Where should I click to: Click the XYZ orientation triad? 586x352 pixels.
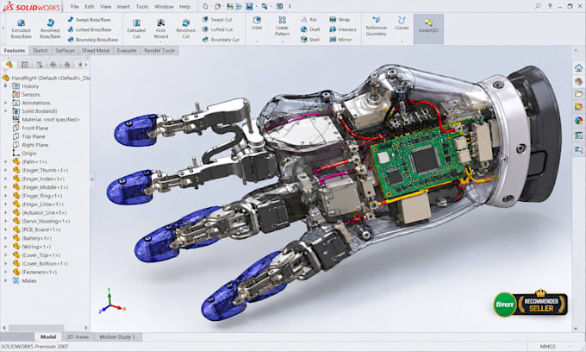(112, 301)
